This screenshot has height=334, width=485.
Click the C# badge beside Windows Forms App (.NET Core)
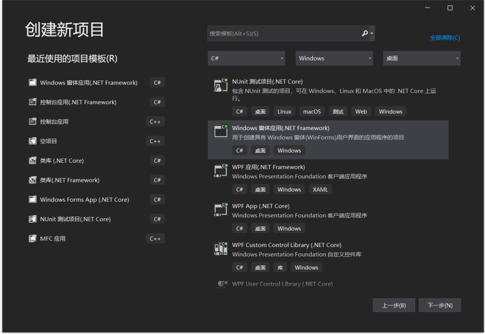(157, 200)
